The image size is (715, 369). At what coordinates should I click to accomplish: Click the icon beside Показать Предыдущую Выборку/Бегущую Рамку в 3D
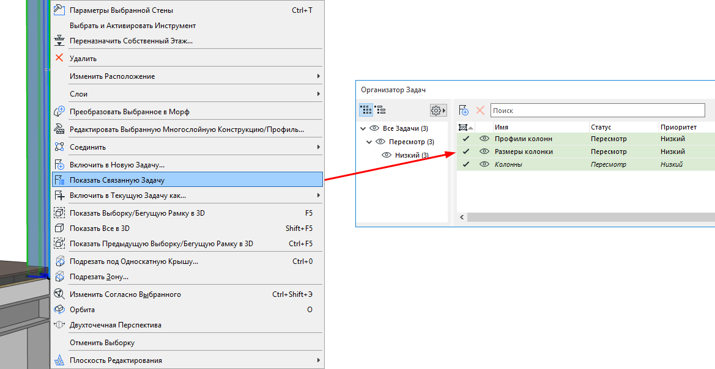click(59, 243)
